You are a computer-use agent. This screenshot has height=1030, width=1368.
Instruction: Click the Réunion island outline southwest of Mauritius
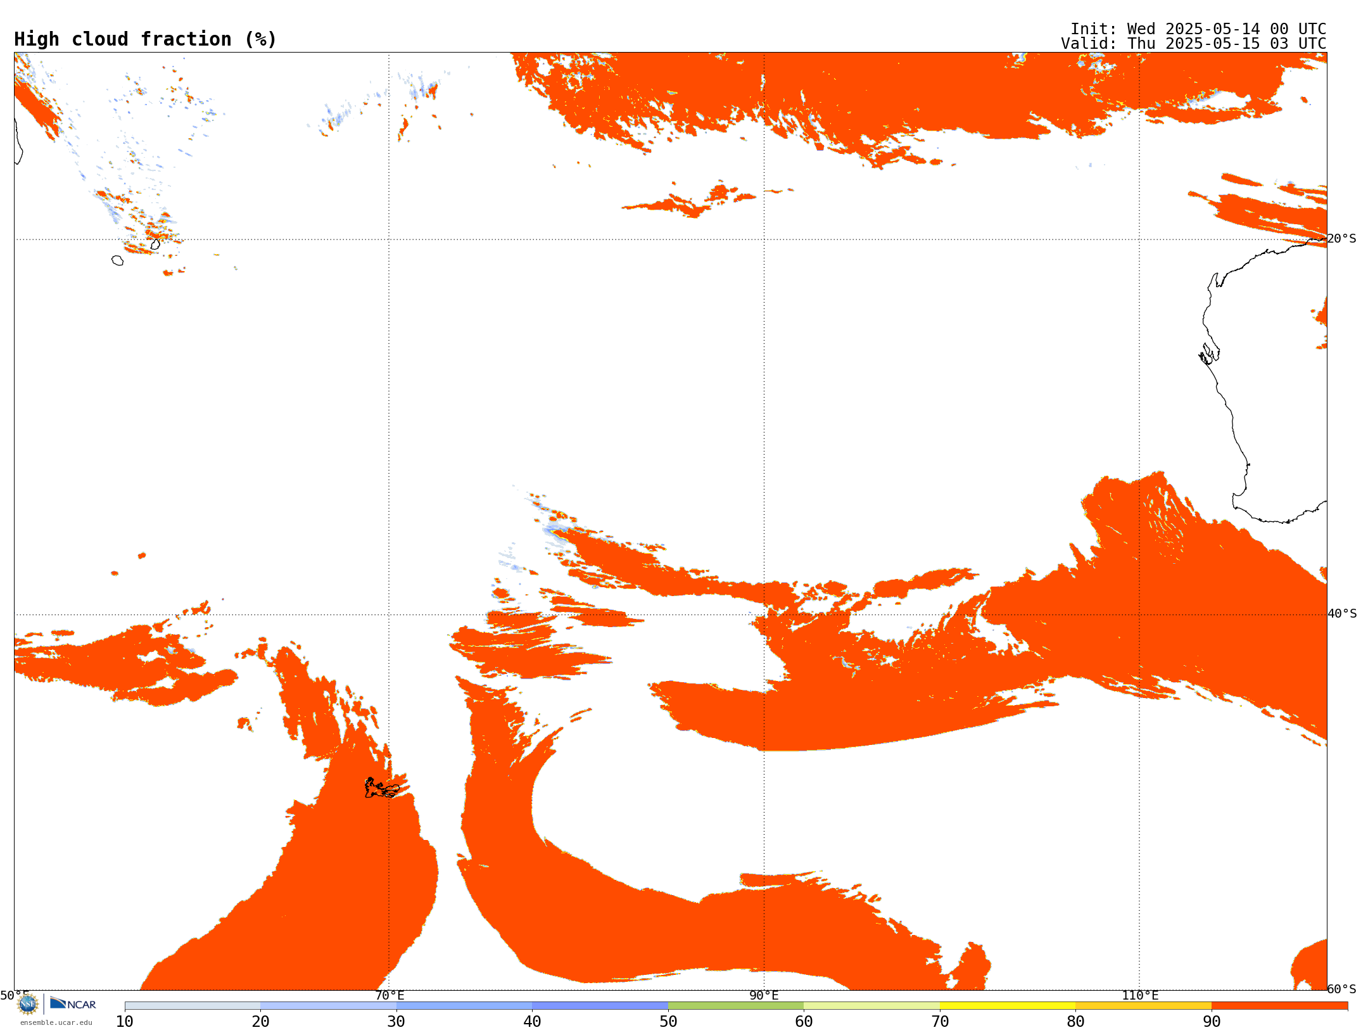tap(117, 260)
